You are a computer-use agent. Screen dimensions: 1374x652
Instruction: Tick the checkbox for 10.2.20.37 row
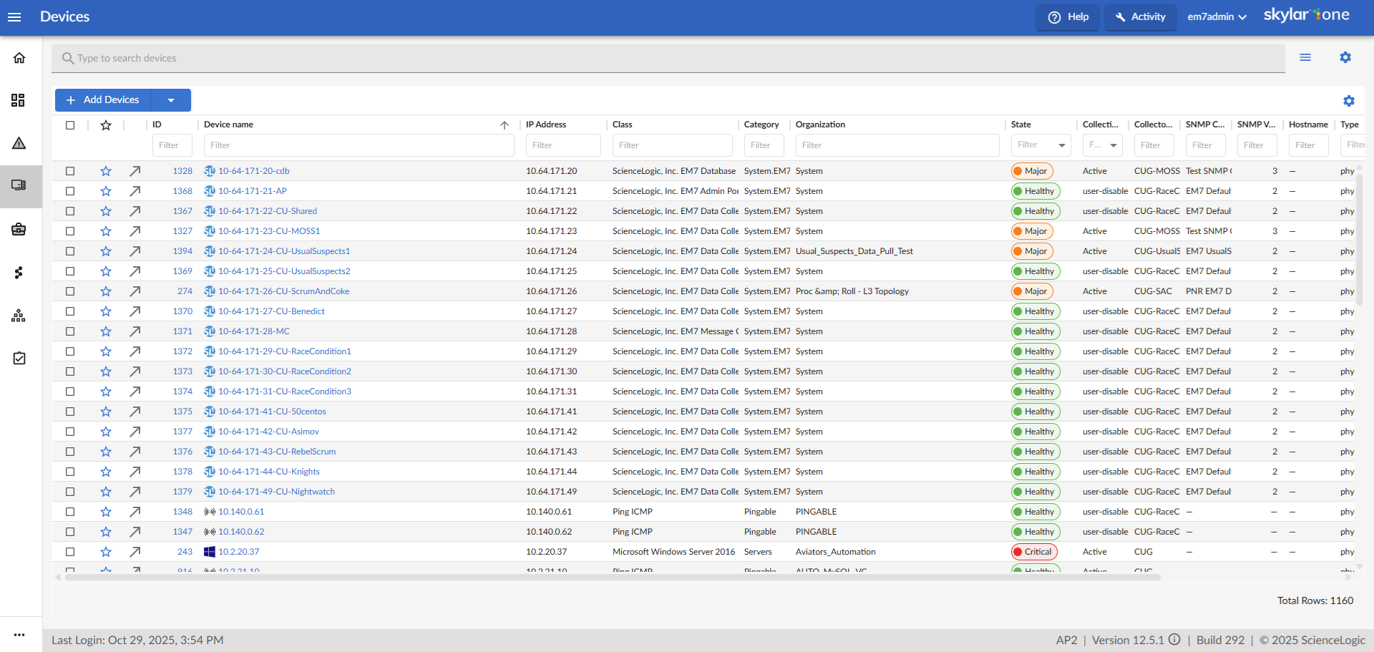(70, 552)
